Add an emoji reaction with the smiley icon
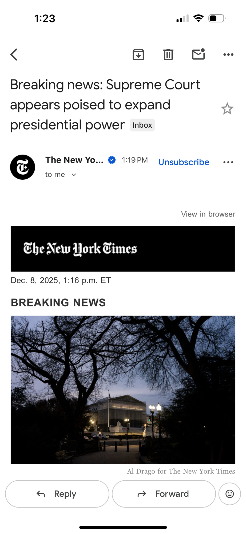The width and height of the screenshot is (246, 534). [230, 494]
